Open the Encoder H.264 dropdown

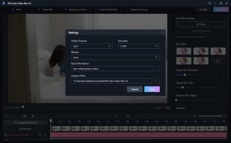tap(139, 46)
